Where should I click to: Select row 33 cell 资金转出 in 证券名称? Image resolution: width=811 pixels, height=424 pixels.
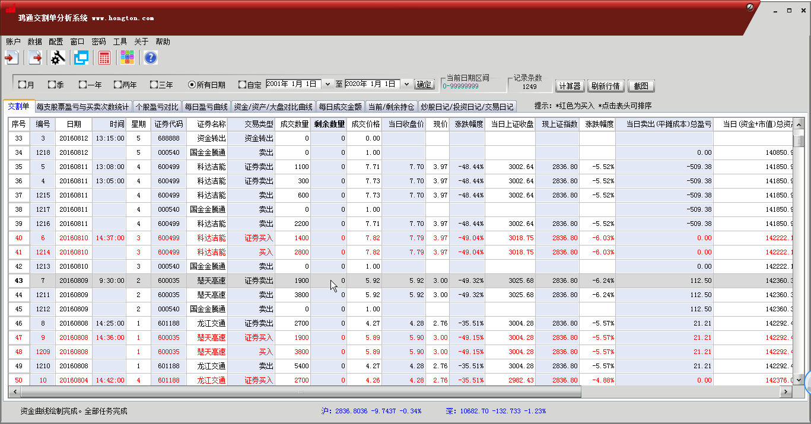click(207, 138)
